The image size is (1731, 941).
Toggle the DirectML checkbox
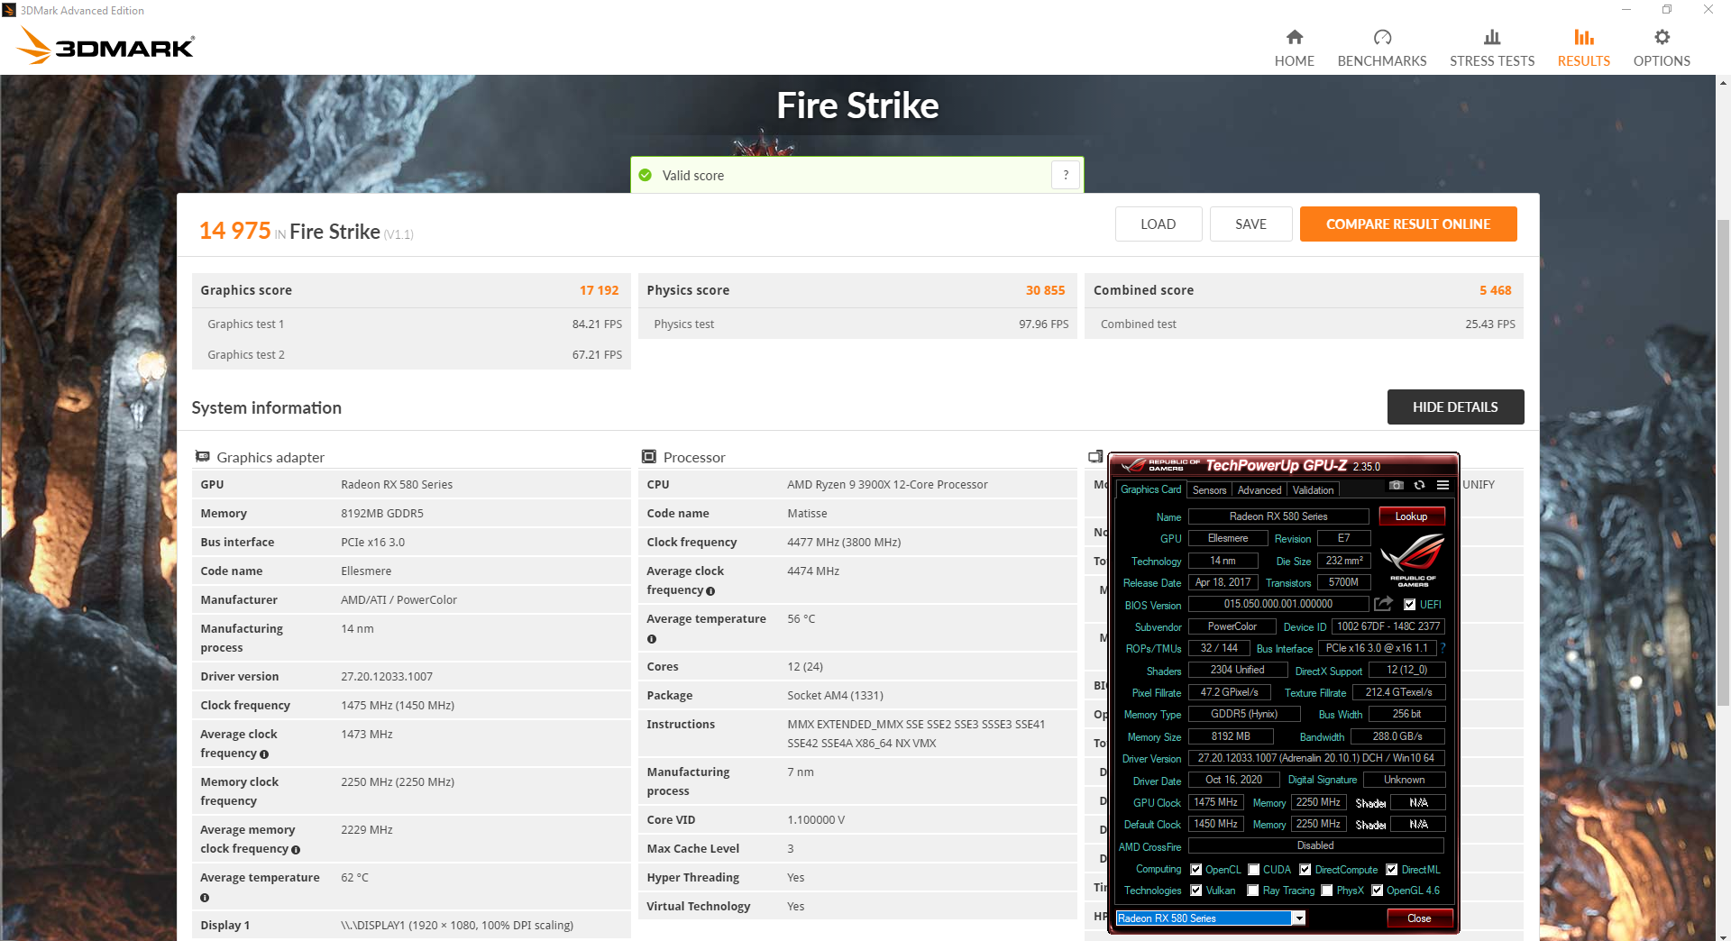[1392, 870]
